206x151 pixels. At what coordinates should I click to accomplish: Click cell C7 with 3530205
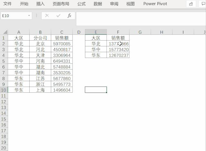(x=62, y=72)
